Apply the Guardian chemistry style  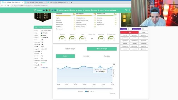pyautogui.click(x=144, y=44)
